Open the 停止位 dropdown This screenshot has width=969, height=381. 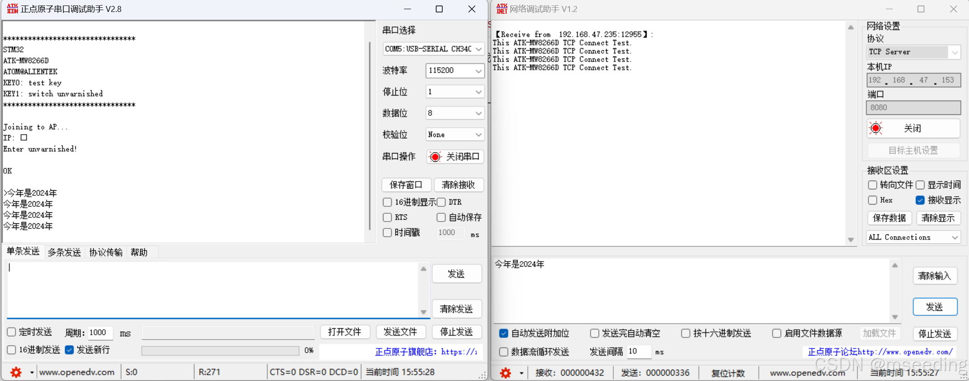[x=455, y=92]
